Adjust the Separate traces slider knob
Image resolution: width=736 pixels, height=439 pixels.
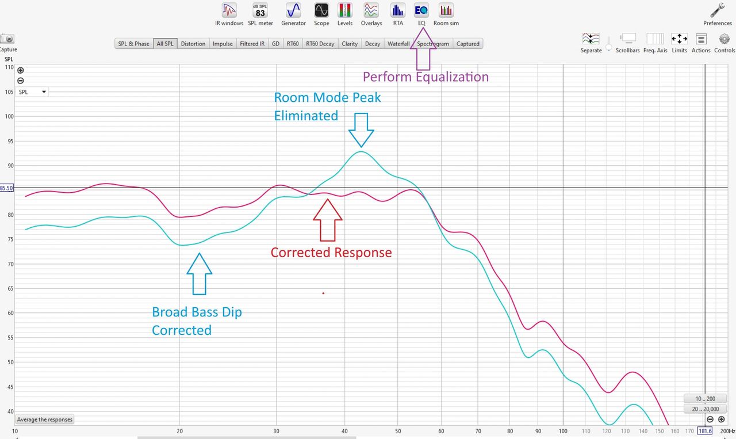tap(608, 48)
